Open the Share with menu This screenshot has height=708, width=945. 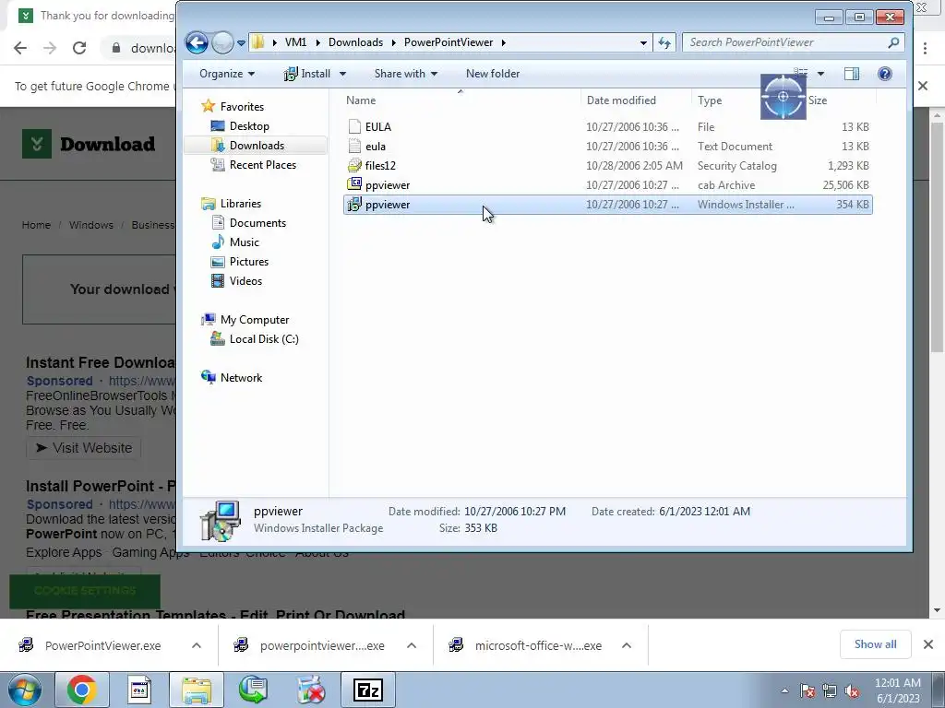click(406, 74)
